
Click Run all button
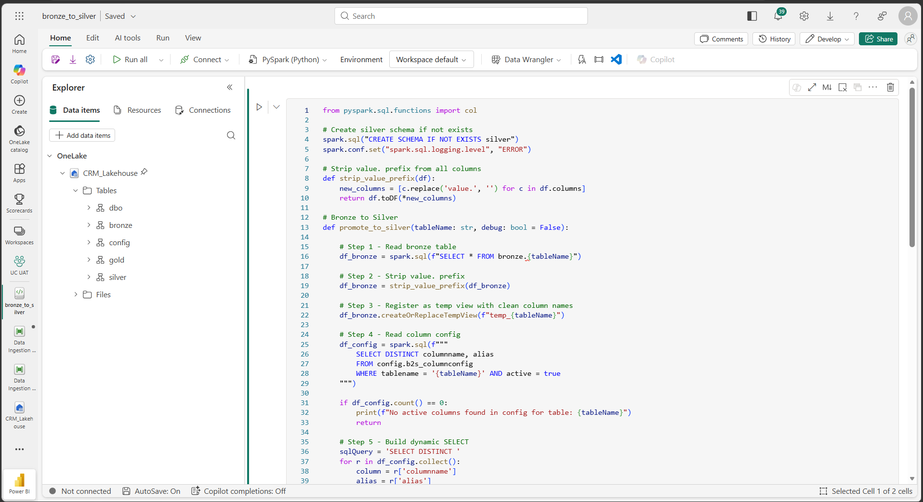(131, 59)
